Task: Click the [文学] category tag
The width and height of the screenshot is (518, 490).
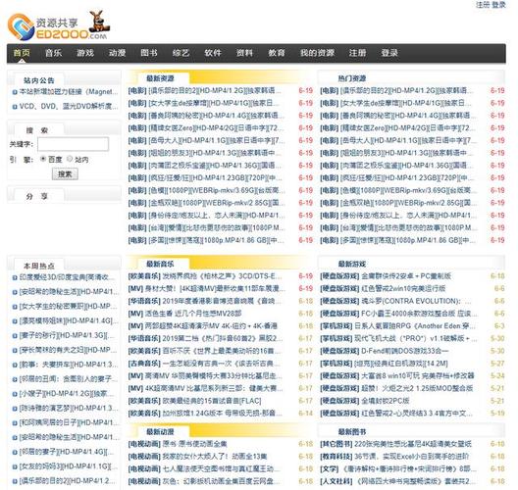Action: 329,468
